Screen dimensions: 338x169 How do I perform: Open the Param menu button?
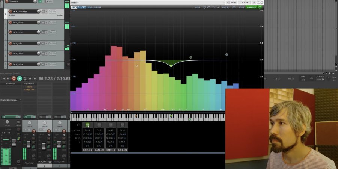(x=233, y=3)
